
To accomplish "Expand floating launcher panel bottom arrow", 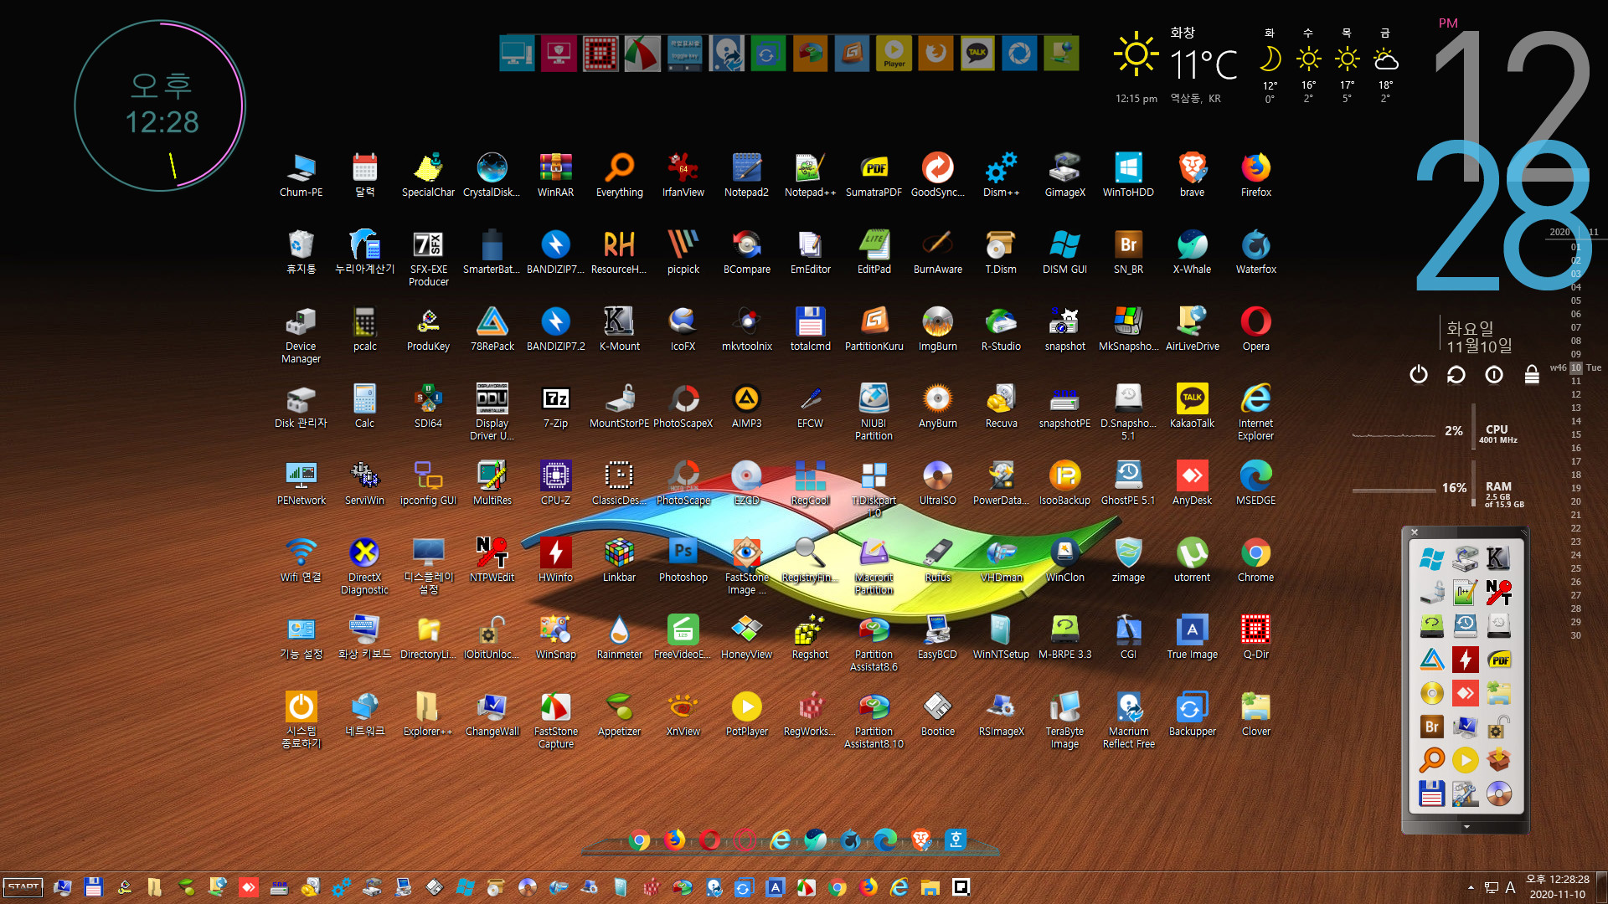I will tap(1466, 827).
